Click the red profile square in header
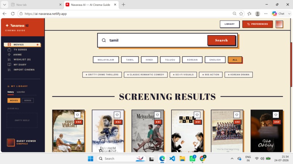 click(279, 24)
